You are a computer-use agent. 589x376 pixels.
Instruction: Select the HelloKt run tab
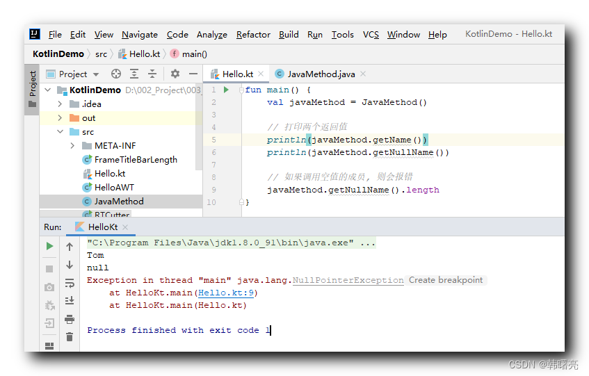pyautogui.click(x=102, y=227)
